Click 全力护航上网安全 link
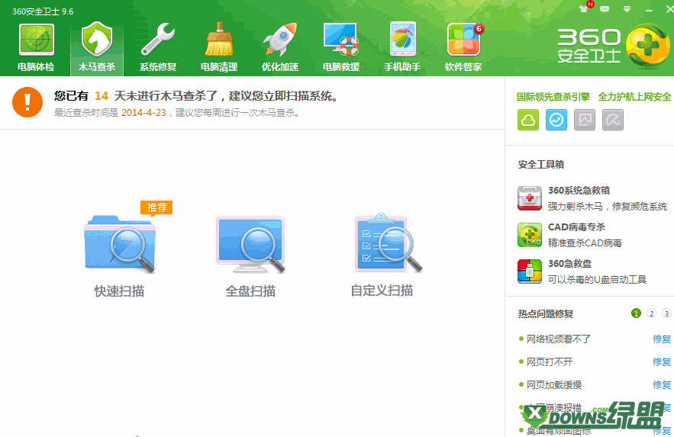This screenshot has height=437, width=674. tap(634, 97)
